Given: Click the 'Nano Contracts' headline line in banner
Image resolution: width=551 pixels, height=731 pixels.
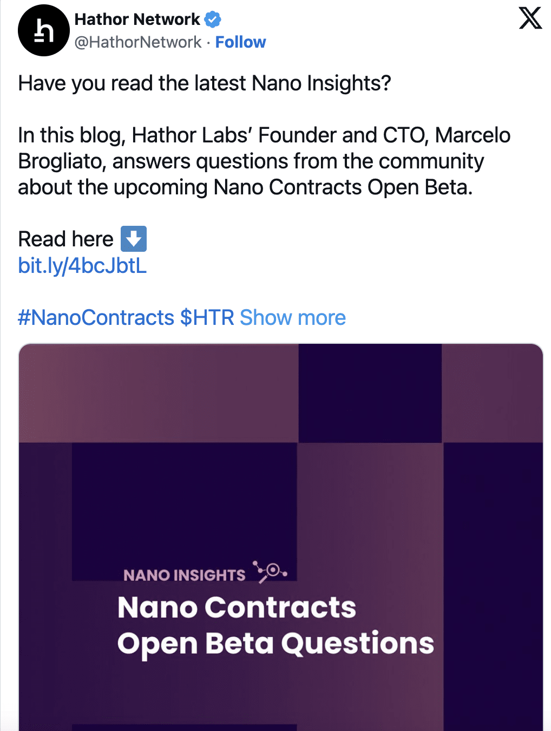Looking at the screenshot, I should (x=237, y=608).
